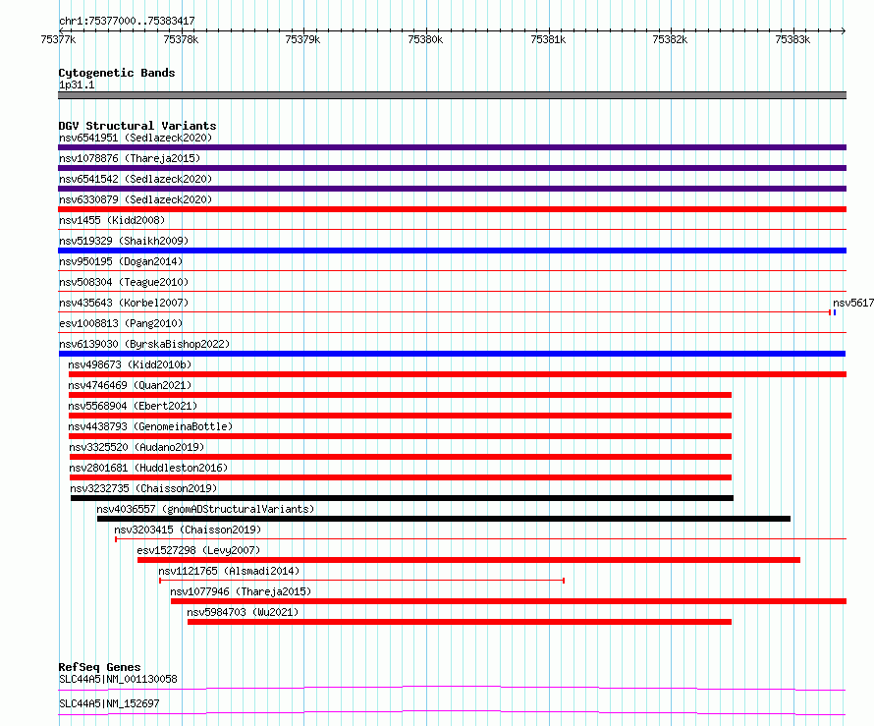Screen dimensions: 874x726
Task: Click the purple bar for nsv6541951
Action: 452,147
